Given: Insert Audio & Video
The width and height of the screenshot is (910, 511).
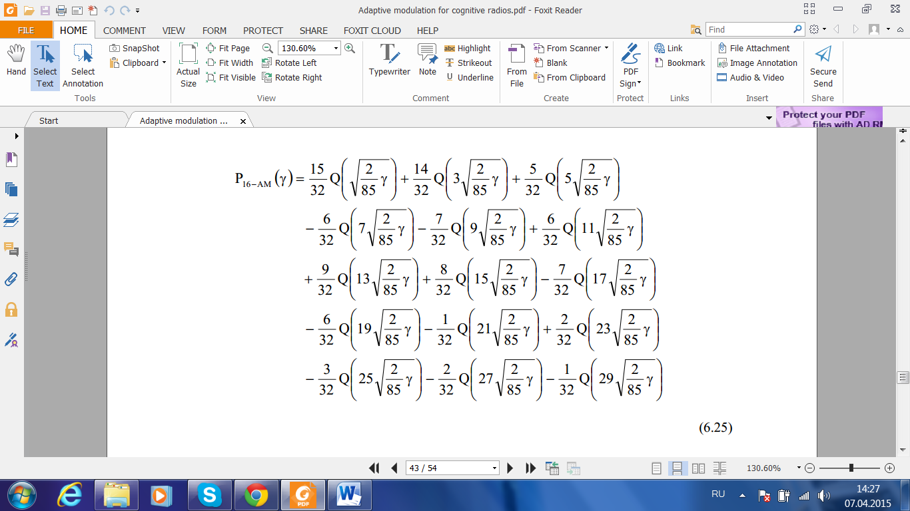Looking at the screenshot, I should [750, 77].
